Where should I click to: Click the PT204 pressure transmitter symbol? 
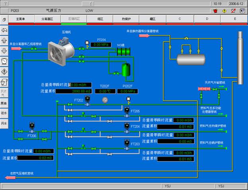click(x=87, y=44)
